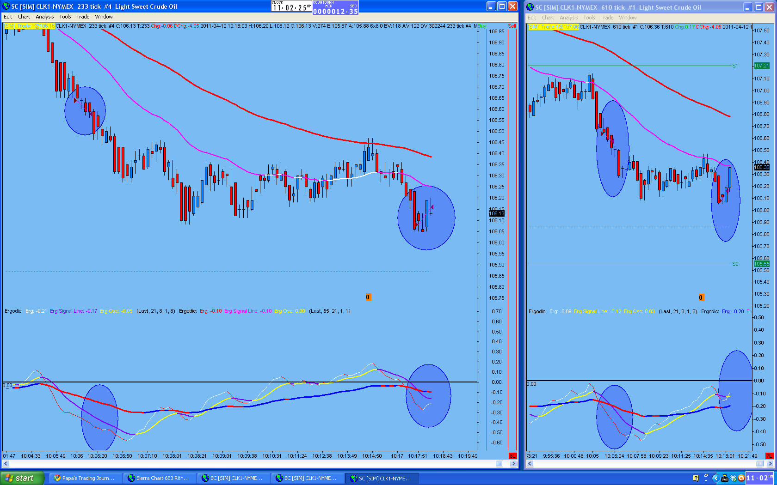Viewport: 777px width, 485px height.
Task: Click the yellow SIM Trade 1@106.16 label in the 233 tick header
Action: pyautogui.click(x=30, y=26)
